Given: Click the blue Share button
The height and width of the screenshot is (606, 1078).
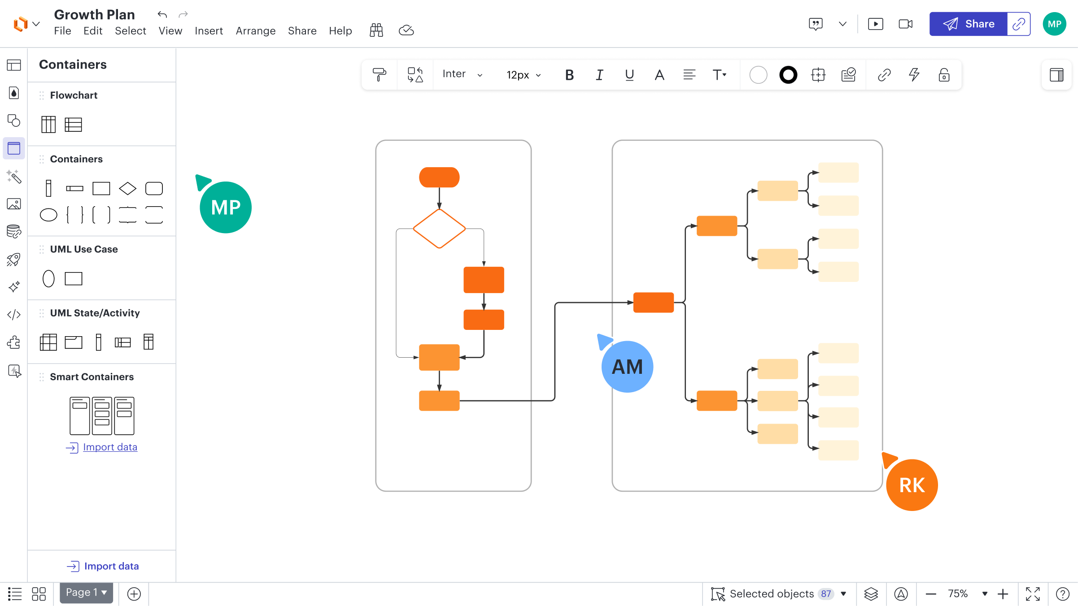Looking at the screenshot, I should (968, 24).
